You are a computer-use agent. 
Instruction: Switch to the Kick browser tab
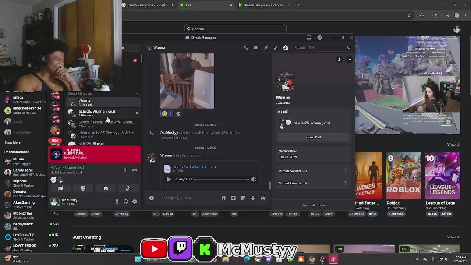pos(206,5)
